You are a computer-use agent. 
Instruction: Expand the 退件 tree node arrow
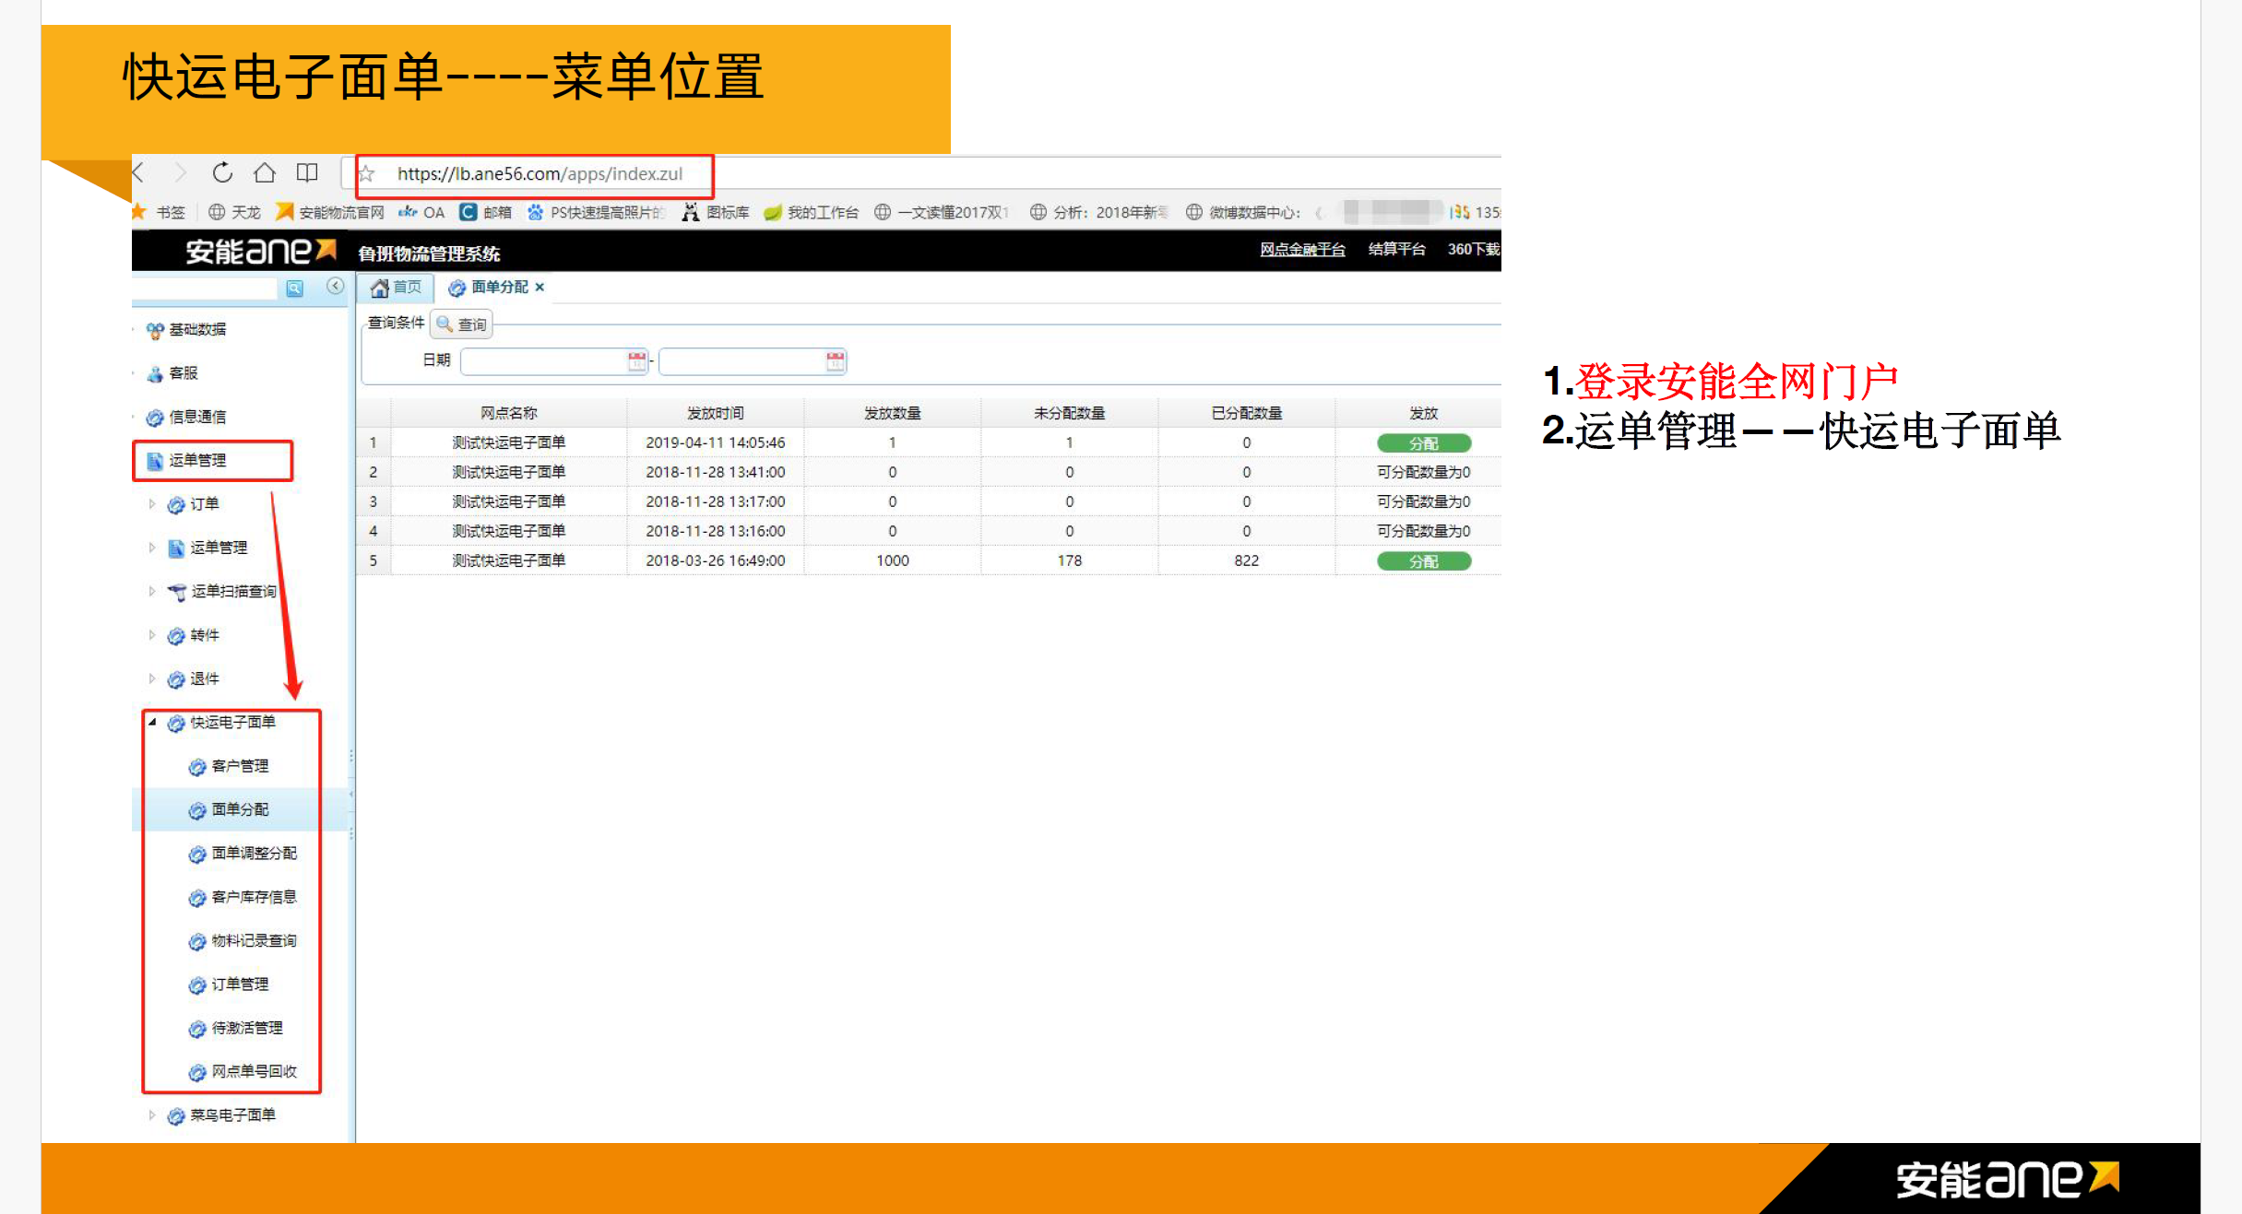[x=152, y=678]
